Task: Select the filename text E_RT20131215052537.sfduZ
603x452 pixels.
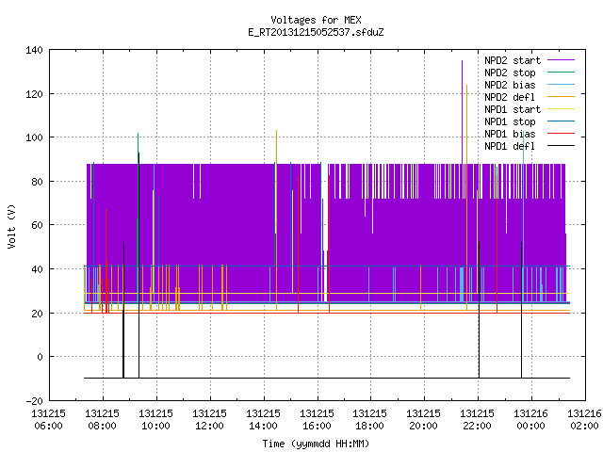Action: pos(316,32)
